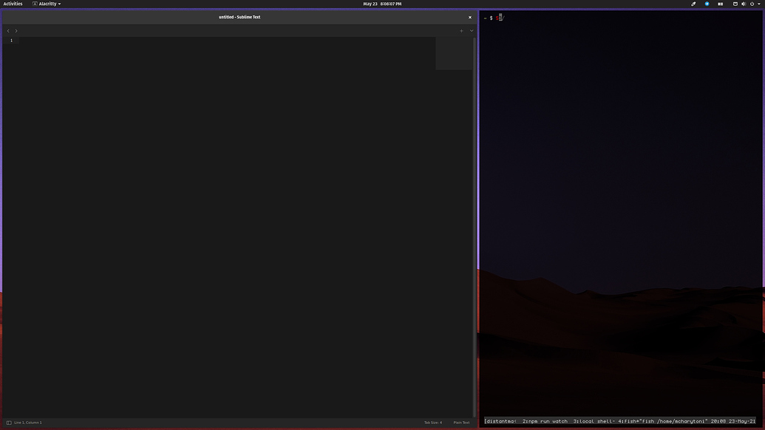The image size is (765, 430).
Task: Click line number 1 in the gutter
Action: pos(11,41)
